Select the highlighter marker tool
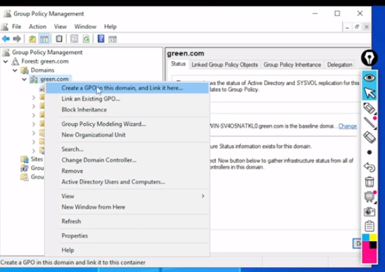 (370, 108)
